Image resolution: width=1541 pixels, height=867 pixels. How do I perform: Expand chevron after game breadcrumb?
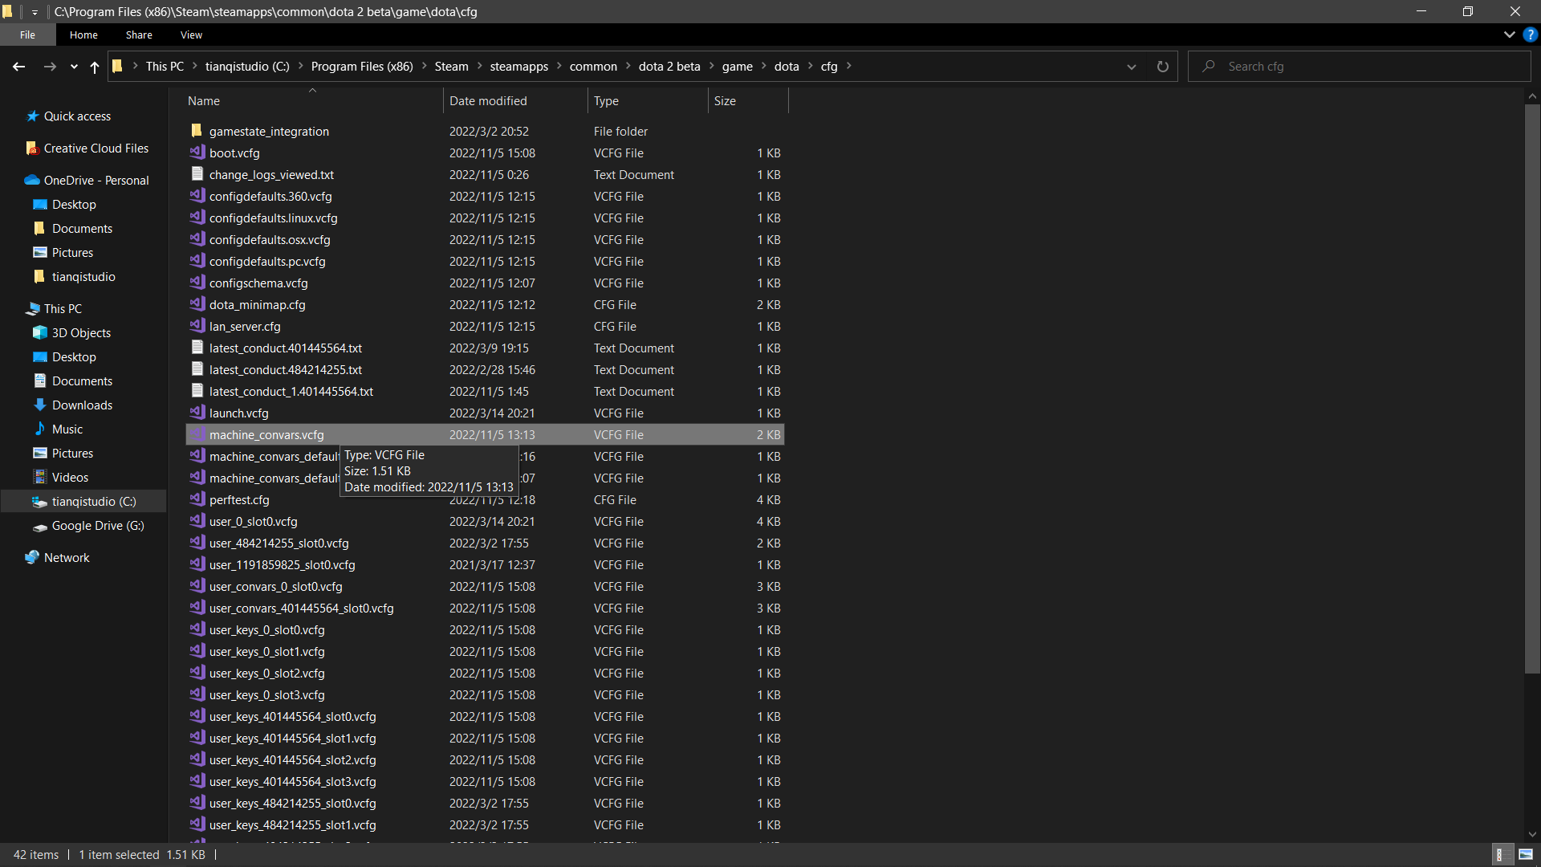[x=764, y=67]
